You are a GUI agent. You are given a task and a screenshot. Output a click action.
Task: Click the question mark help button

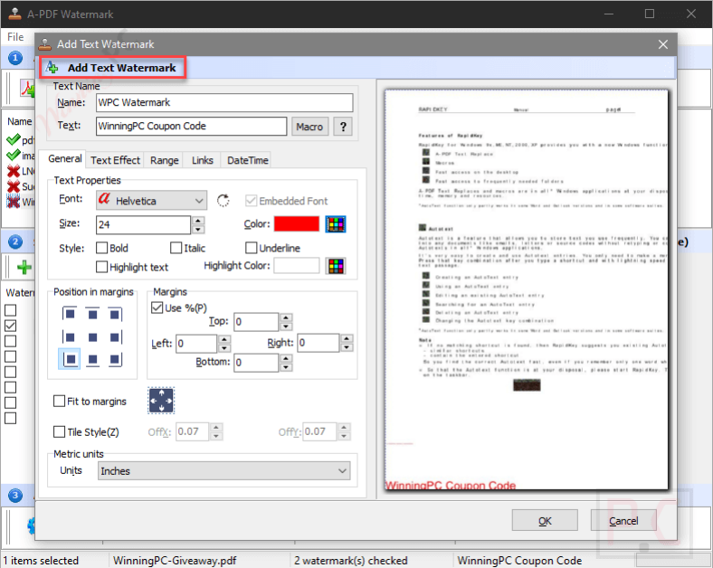343,127
